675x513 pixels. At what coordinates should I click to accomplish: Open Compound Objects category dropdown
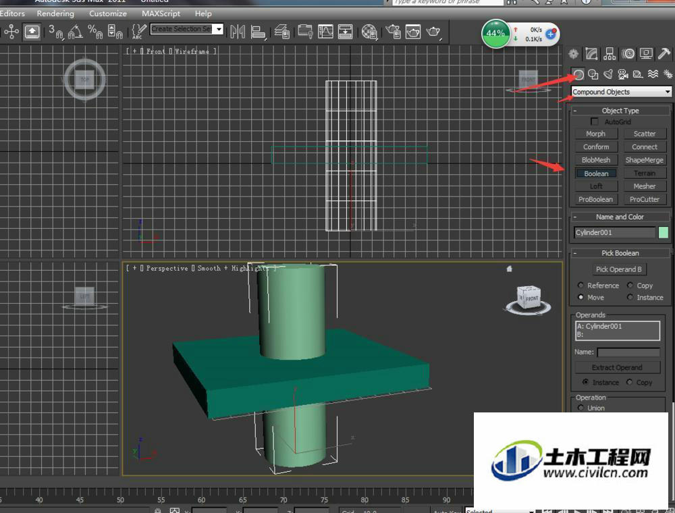(622, 92)
